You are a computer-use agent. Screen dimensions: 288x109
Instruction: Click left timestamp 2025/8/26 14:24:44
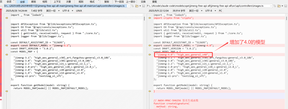tap(16, 11)
